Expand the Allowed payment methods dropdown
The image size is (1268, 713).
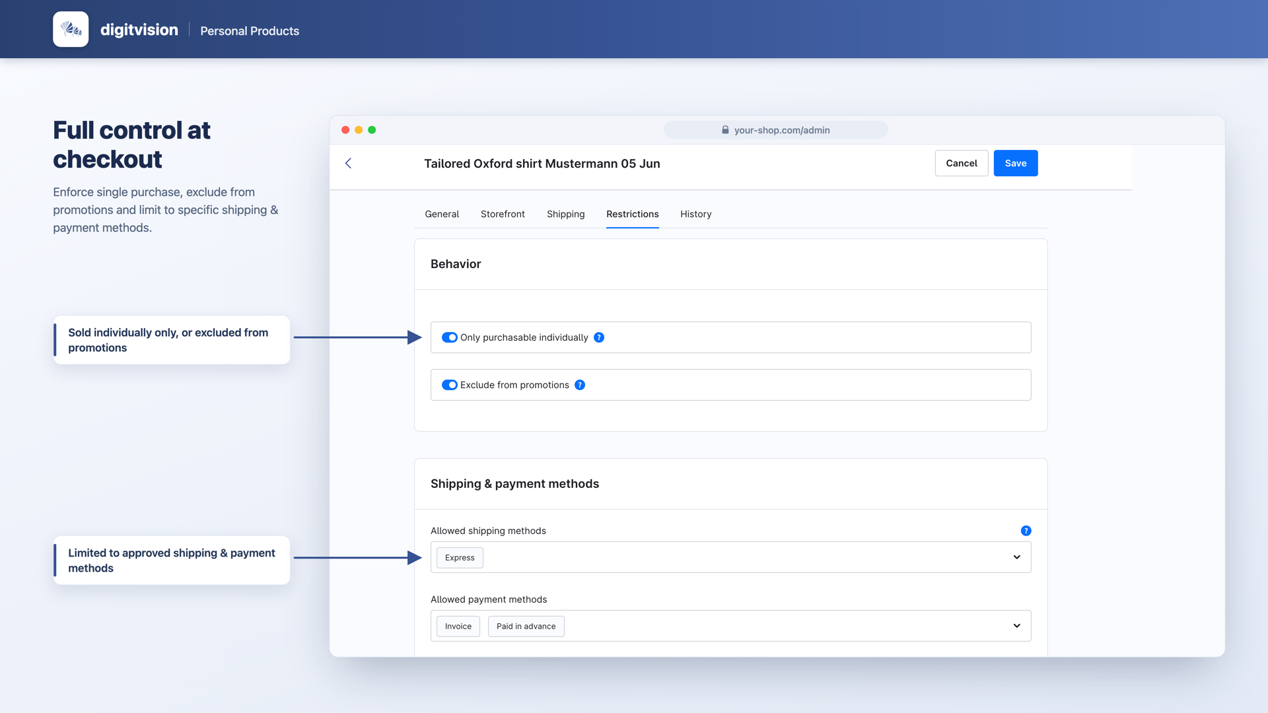tap(1017, 626)
